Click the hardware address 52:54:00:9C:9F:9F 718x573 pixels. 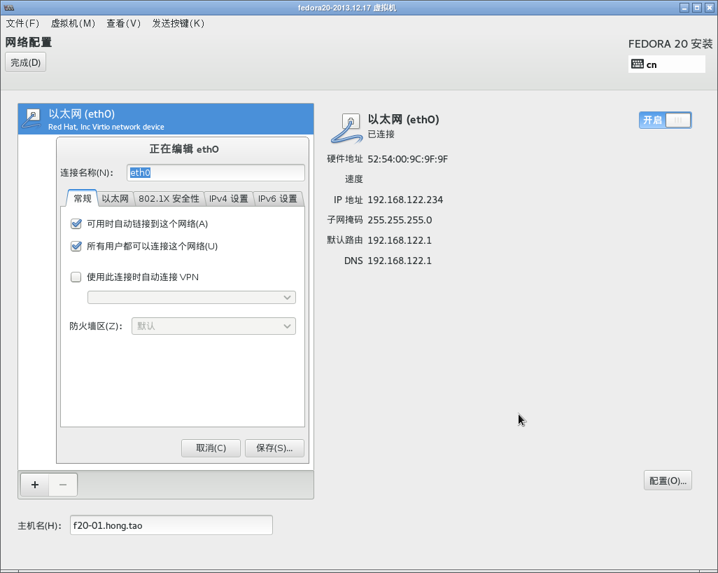pos(407,159)
